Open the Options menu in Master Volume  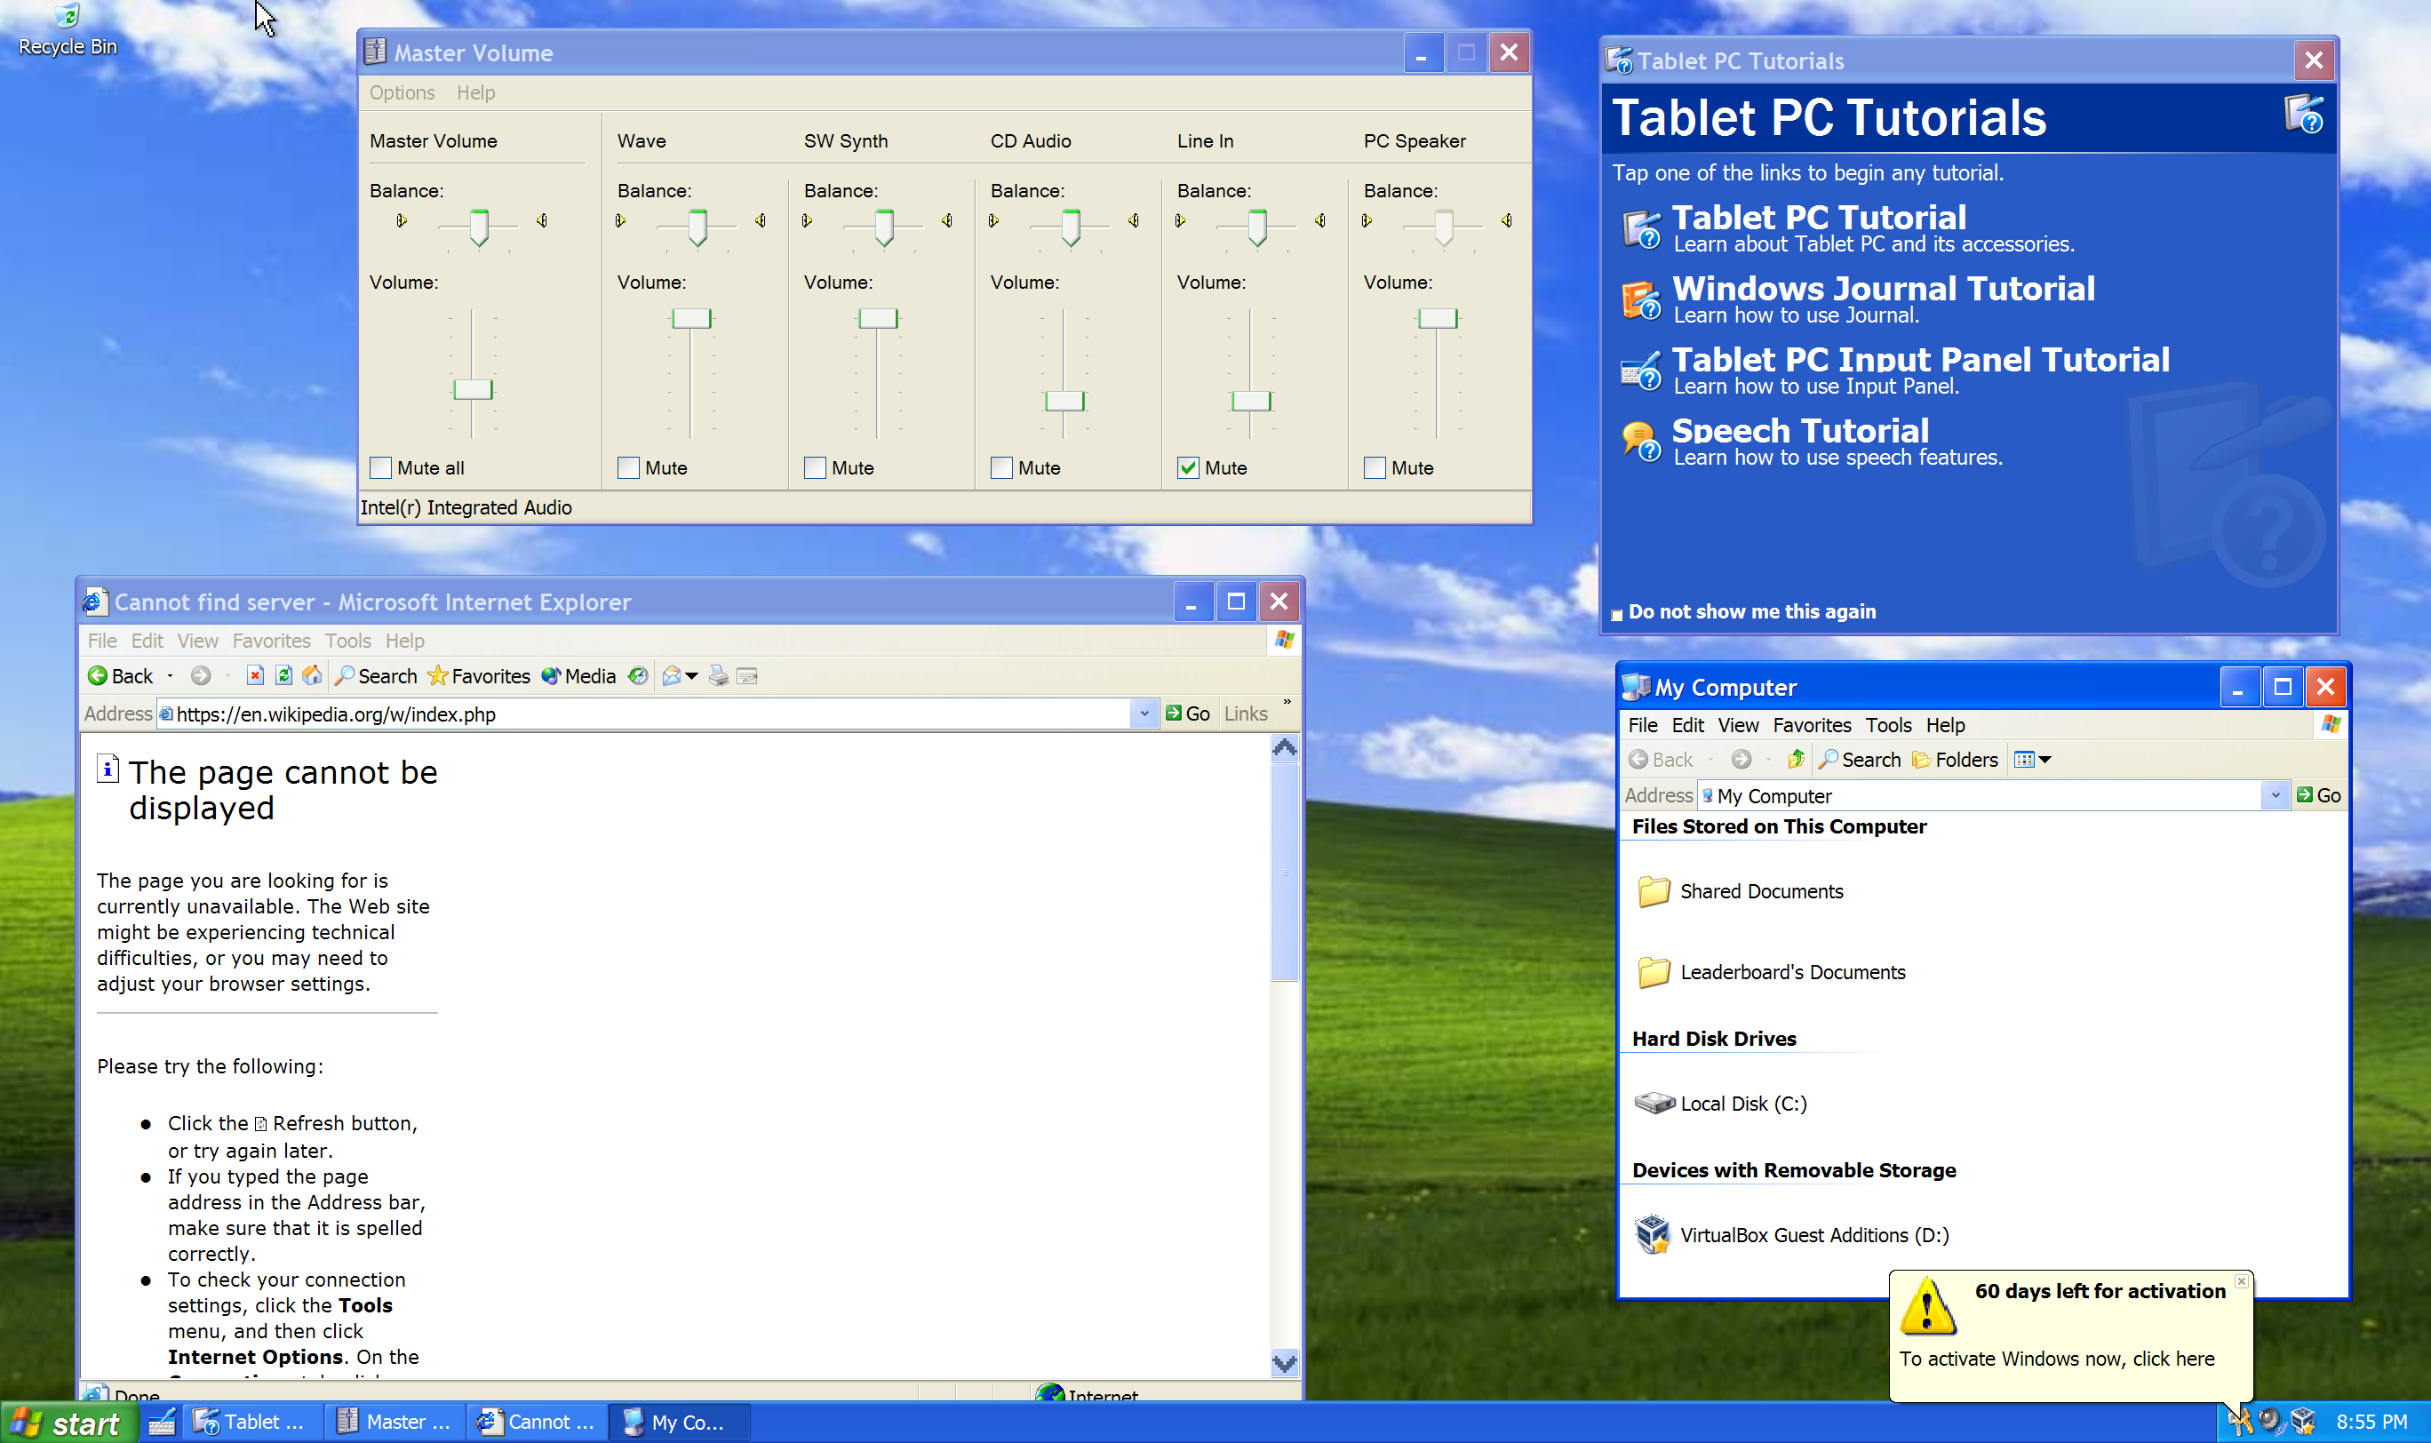[402, 92]
